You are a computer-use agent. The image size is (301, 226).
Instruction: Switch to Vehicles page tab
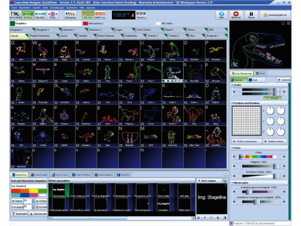[x=87, y=36]
